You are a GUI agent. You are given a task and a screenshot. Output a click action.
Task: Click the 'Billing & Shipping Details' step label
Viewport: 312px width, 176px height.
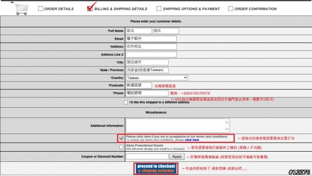(x=121, y=9)
